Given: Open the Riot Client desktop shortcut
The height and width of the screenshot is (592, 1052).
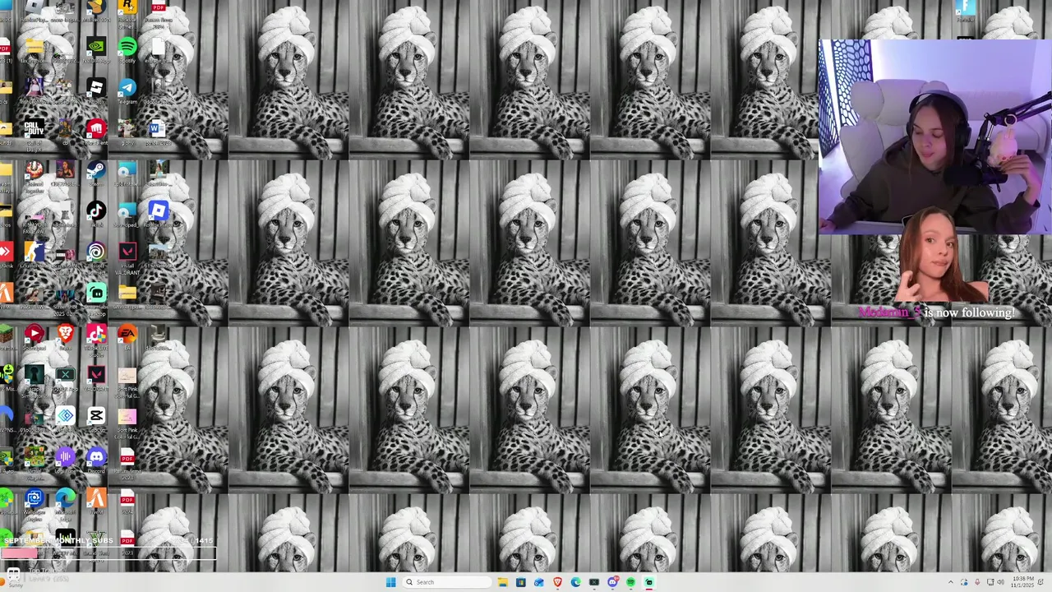Looking at the screenshot, I should [96, 128].
